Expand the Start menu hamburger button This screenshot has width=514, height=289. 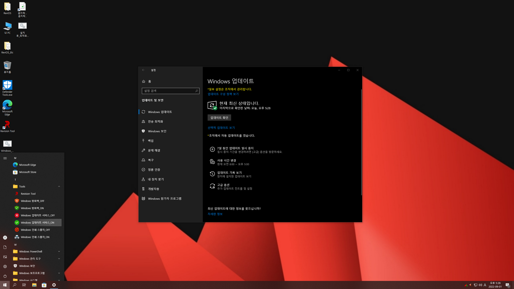[x=5, y=158]
